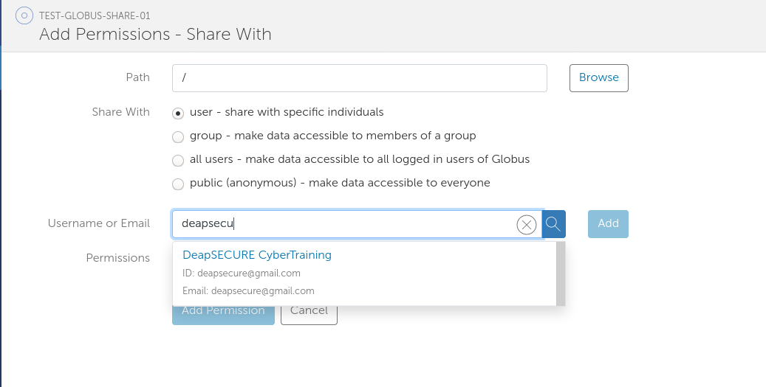Clear the username search field with X icon

click(x=526, y=225)
